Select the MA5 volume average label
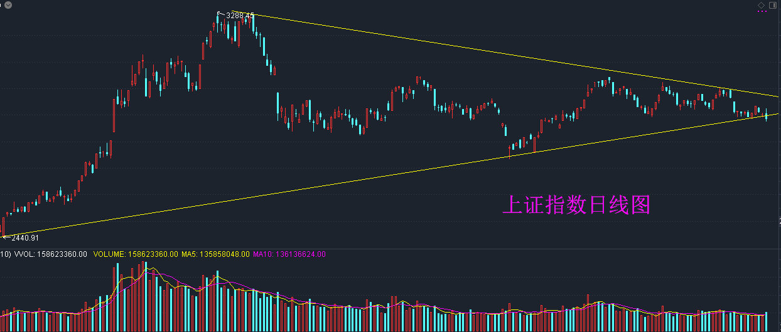 tap(215, 254)
